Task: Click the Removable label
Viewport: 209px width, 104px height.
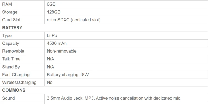Action: 13,51
